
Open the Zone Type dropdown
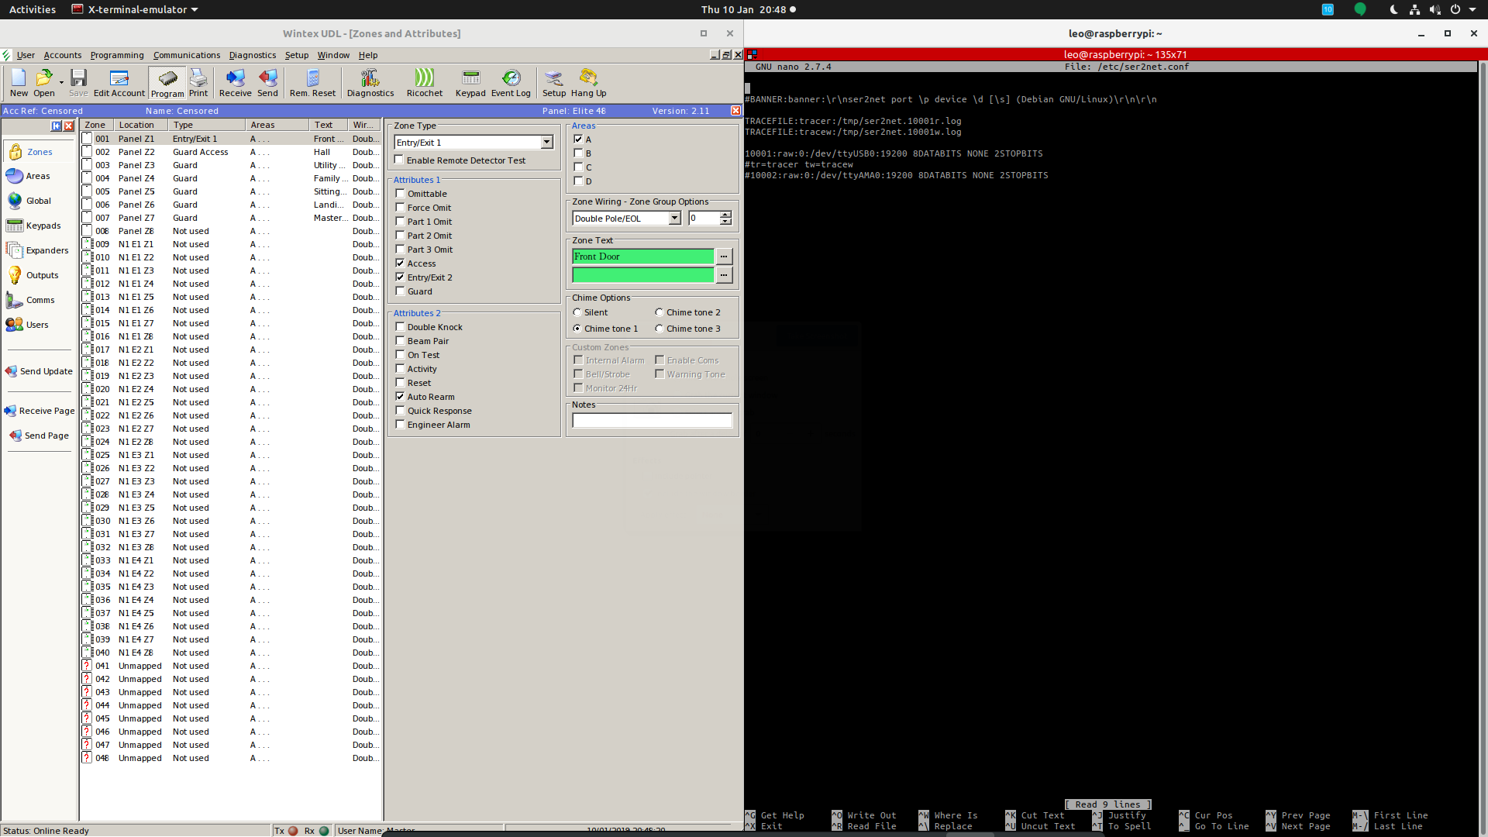546,141
